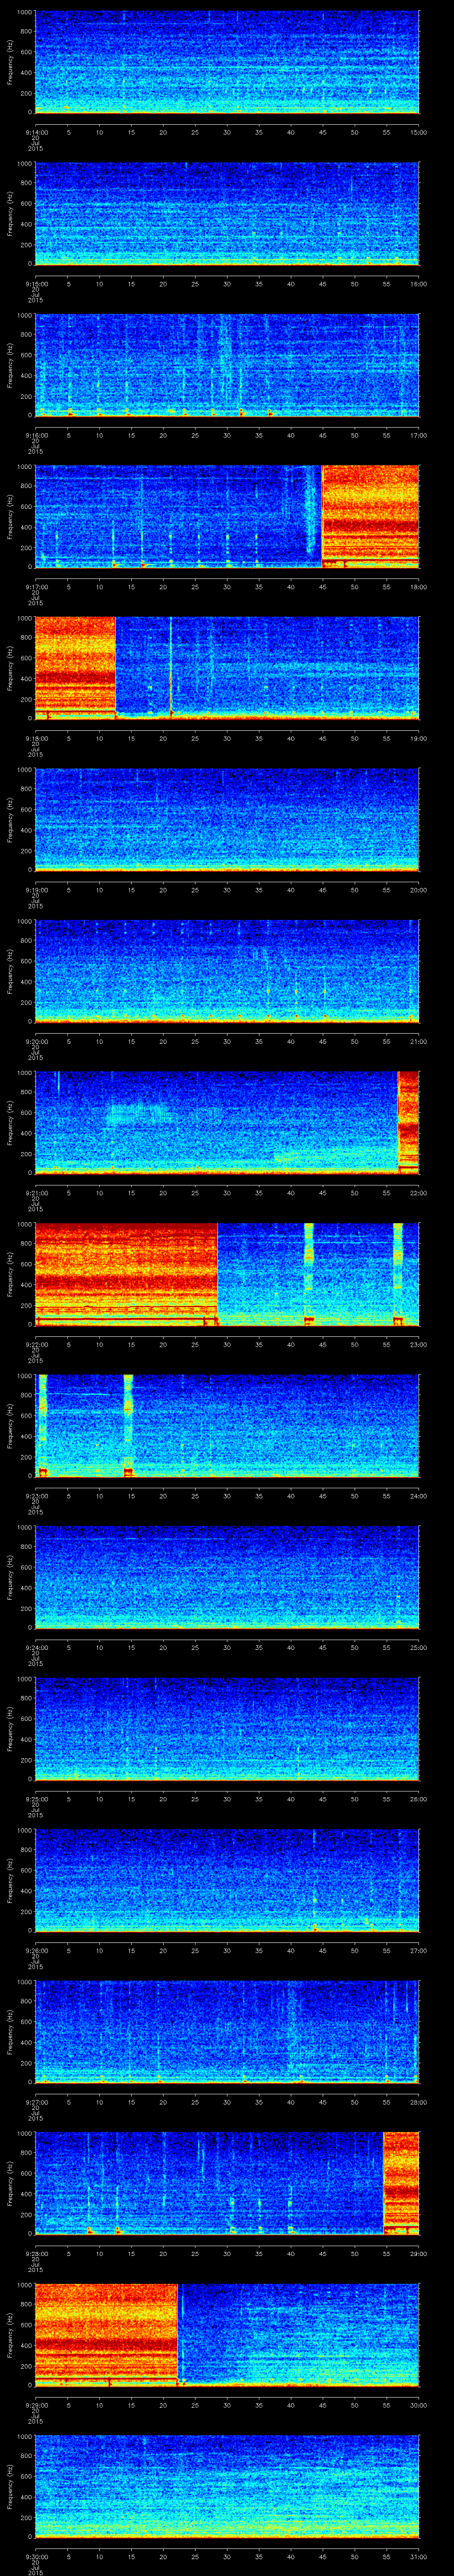Click the spectrogram panel starting at 9:14:00
This screenshot has height=2576, width=454.
pos(227,62)
